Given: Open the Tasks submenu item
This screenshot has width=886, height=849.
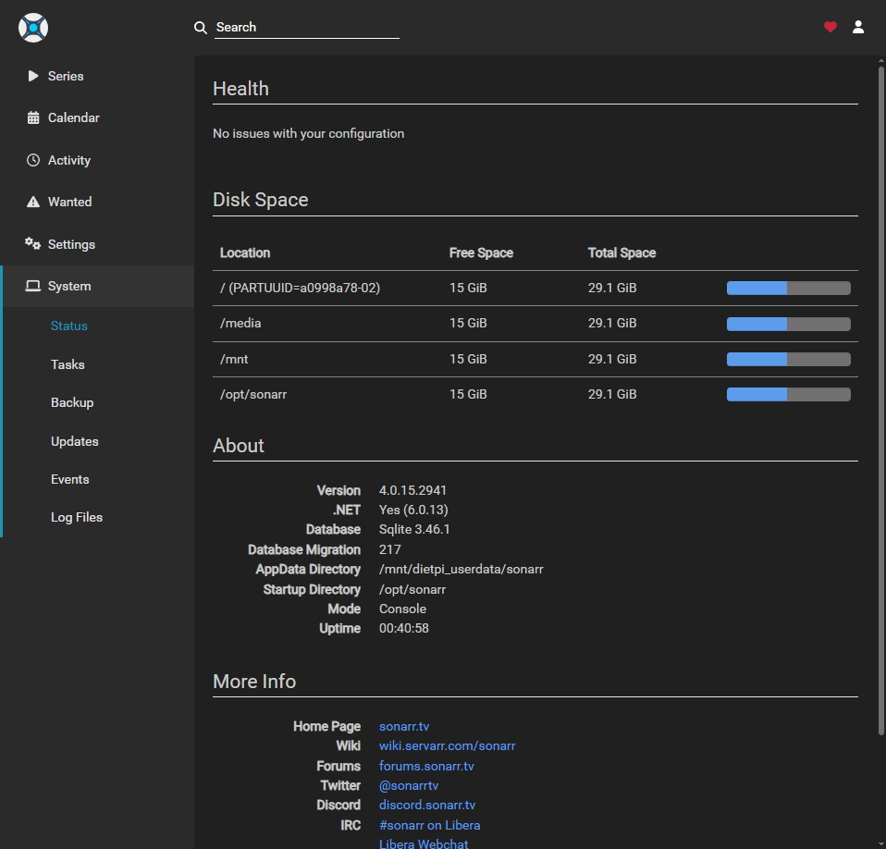Looking at the screenshot, I should 68,364.
